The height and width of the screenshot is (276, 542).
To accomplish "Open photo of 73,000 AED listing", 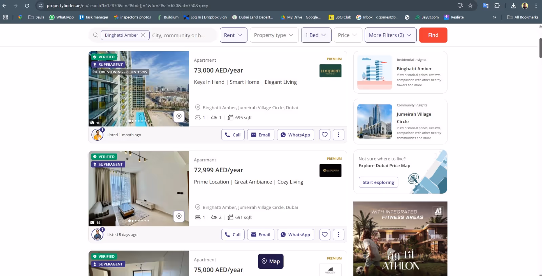I will [139, 88].
